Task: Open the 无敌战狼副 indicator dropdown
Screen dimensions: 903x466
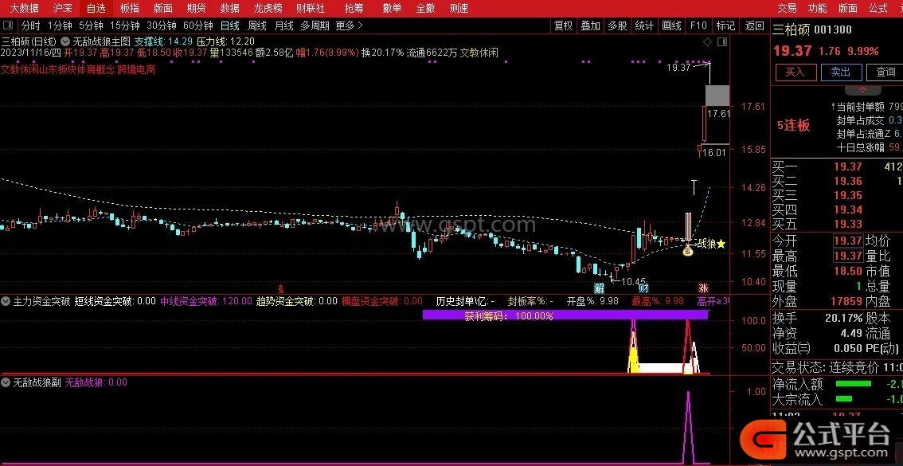Action: pyautogui.click(x=6, y=382)
